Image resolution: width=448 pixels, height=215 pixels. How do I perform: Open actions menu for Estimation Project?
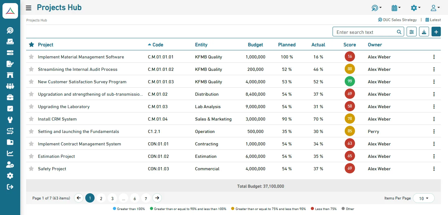(x=434, y=156)
